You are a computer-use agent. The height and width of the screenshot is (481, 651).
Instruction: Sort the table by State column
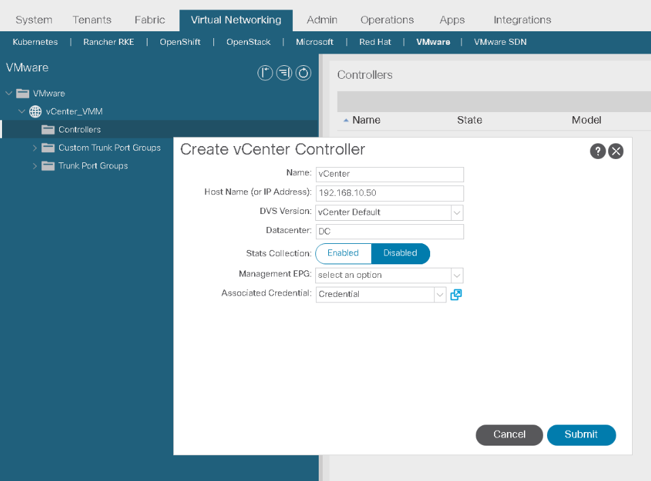pyautogui.click(x=470, y=120)
